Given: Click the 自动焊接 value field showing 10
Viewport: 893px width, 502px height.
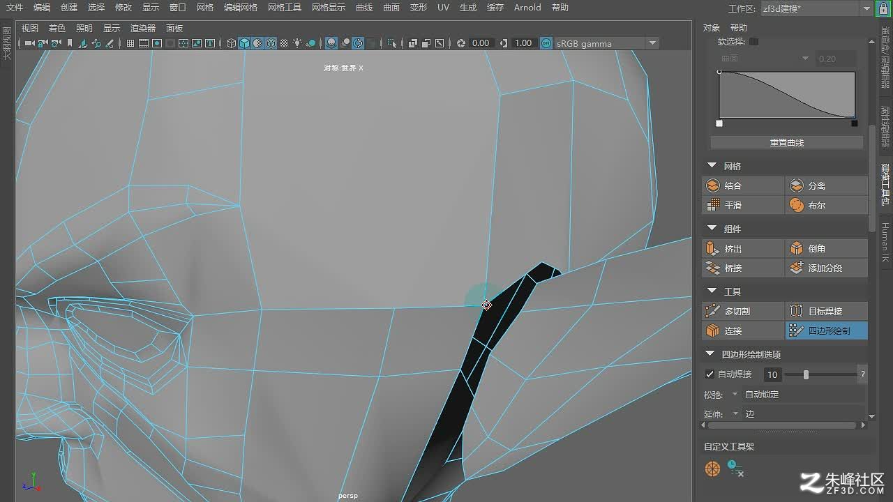Looking at the screenshot, I should pyautogui.click(x=772, y=374).
